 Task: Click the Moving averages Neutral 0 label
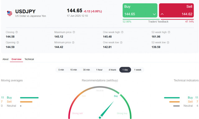click(x=8, y=106)
